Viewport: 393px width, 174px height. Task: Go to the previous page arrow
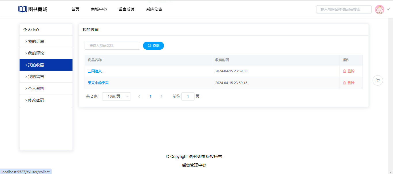click(x=139, y=96)
